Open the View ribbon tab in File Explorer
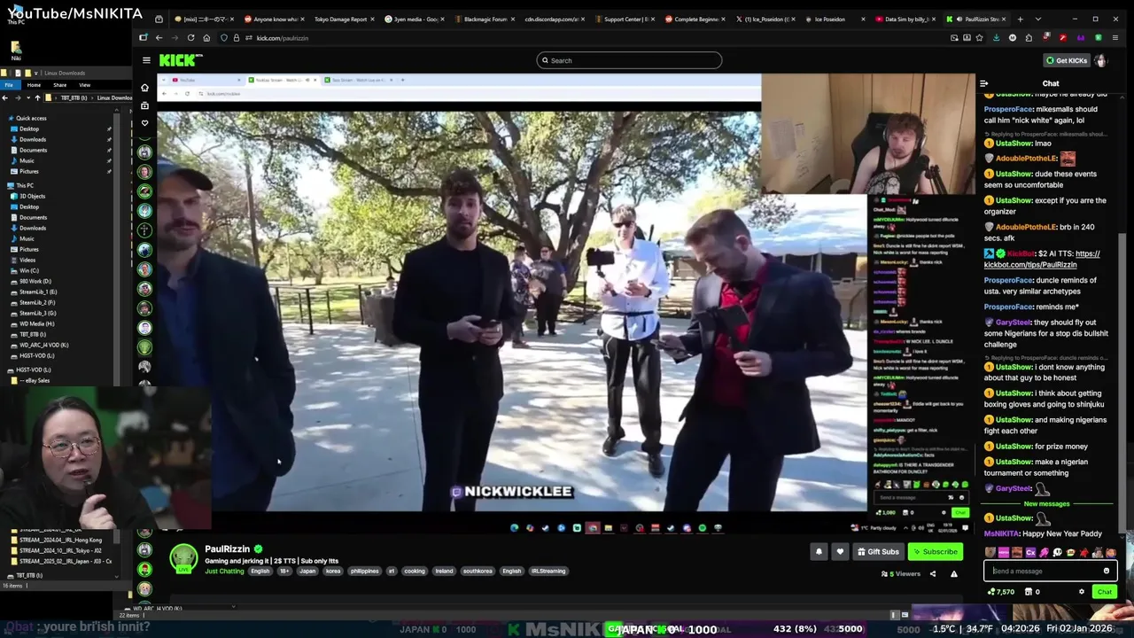Viewport: 1134px width, 638px height. [85, 85]
